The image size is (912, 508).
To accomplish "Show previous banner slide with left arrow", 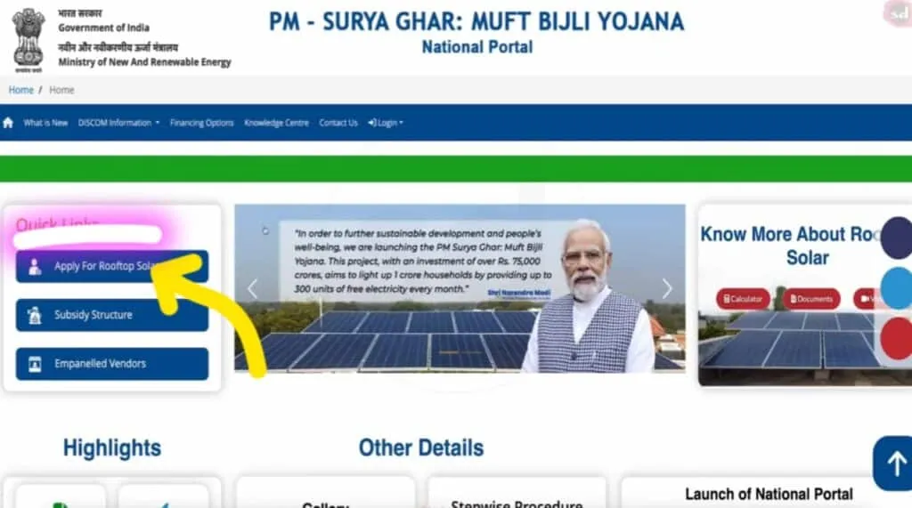I will [x=252, y=289].
